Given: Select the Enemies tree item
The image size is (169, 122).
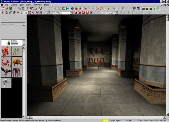Looking at the screenshot, I should pyautogui.click(x=14, y=44).
